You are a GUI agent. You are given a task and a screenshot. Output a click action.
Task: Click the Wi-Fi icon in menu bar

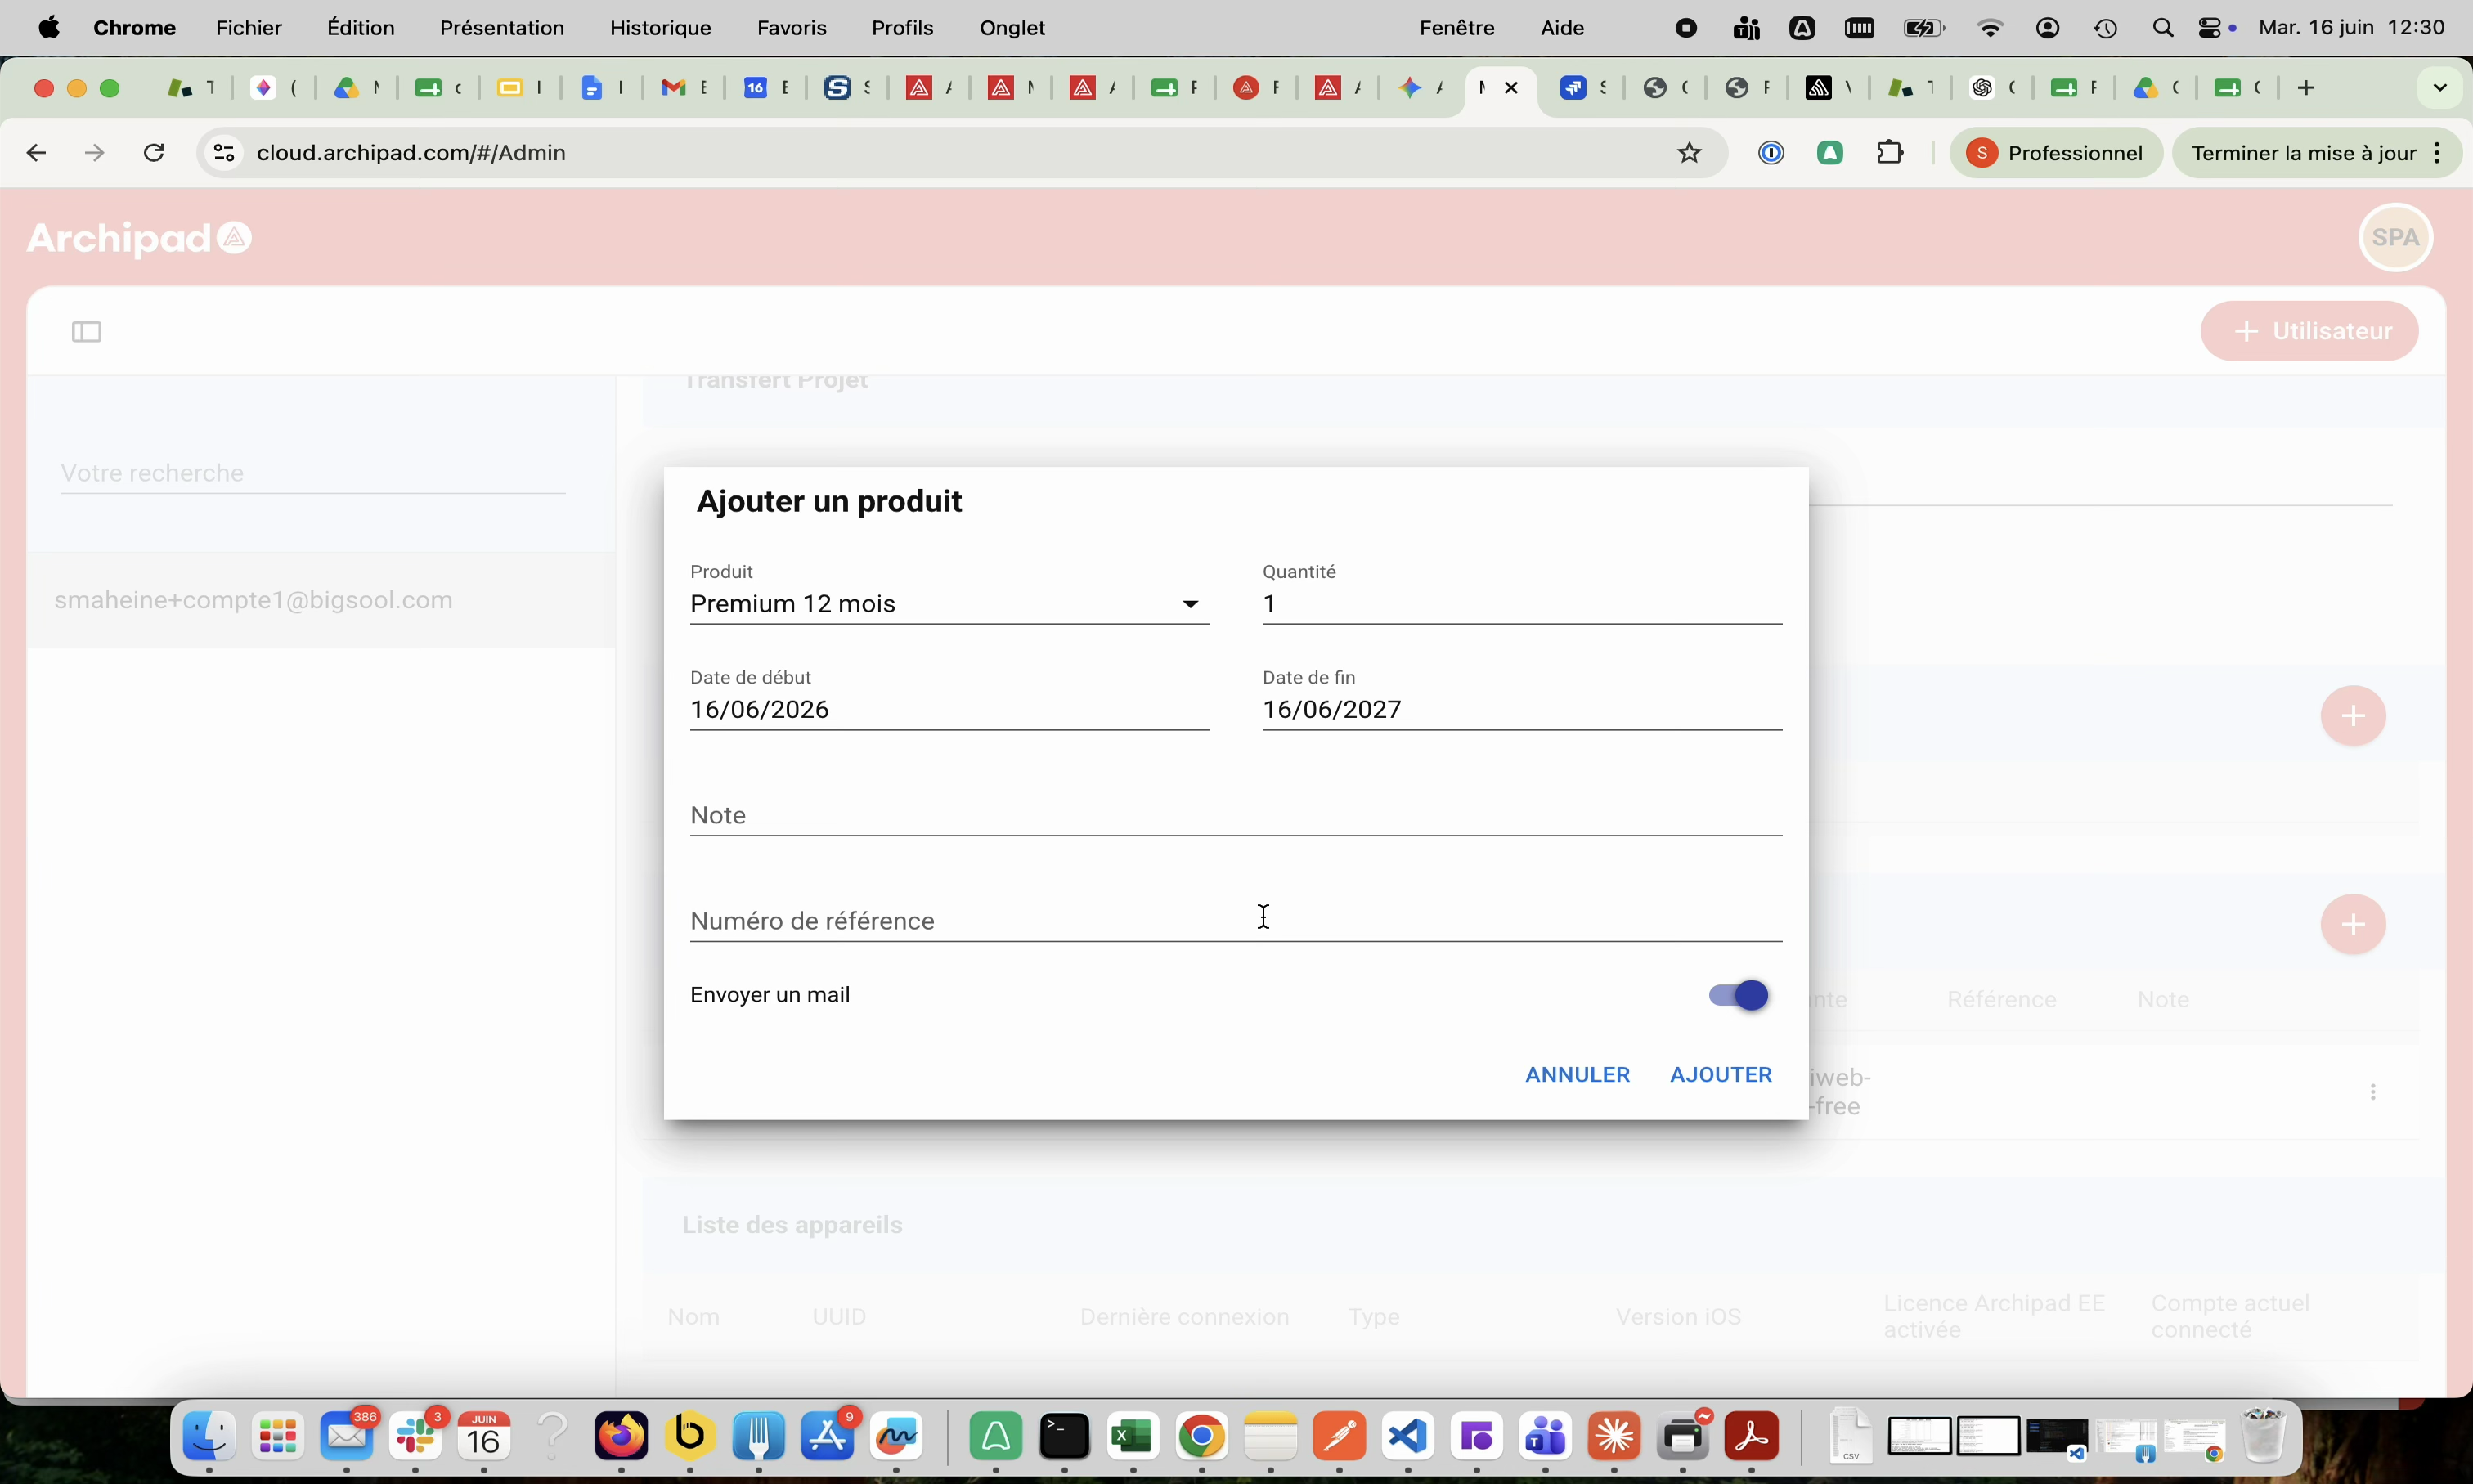pos(1990,28)
